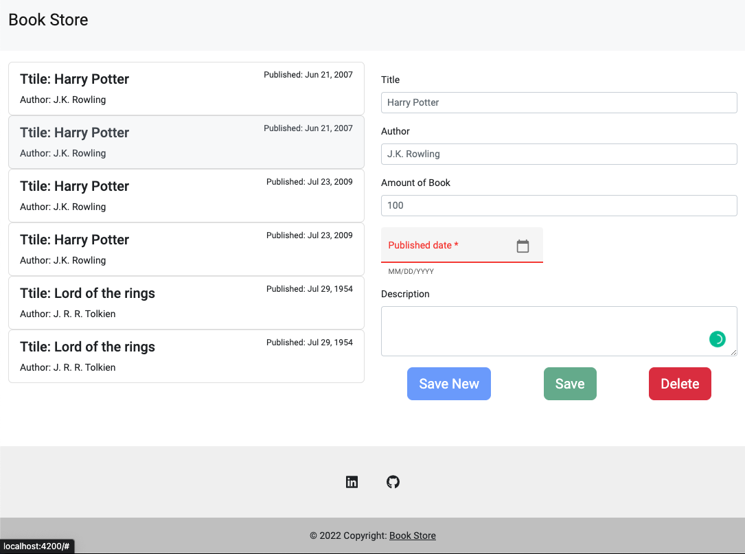The width and height of the screenshot is (745, 554).
Task: Click the Title label above the input
Action: point(391,80)
